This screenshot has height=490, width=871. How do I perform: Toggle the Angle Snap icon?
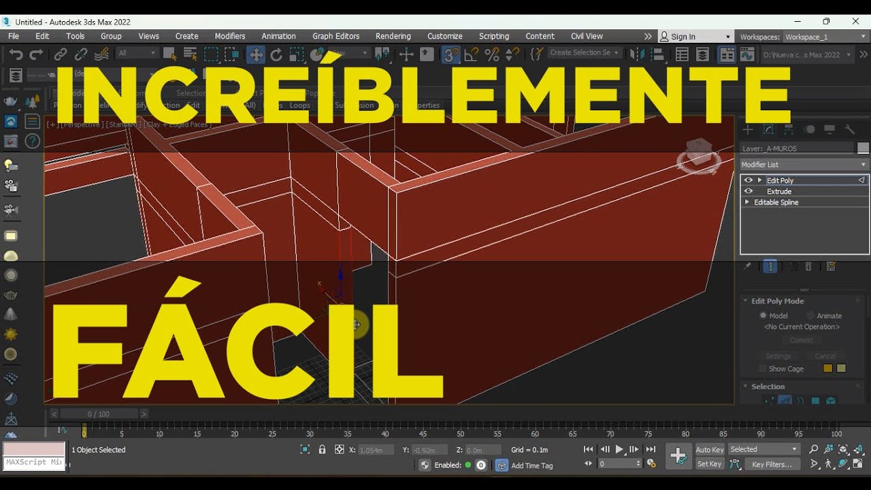472,55
